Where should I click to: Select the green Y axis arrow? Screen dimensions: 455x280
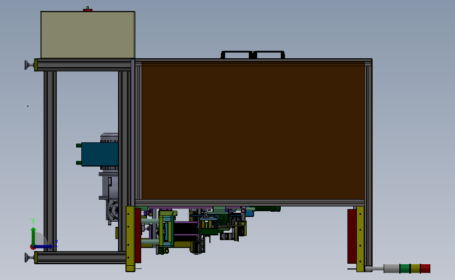[34, 236]
